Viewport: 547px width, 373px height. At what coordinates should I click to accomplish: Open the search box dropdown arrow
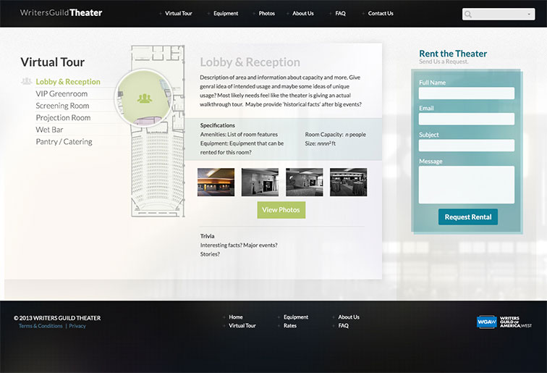(529, 14)
